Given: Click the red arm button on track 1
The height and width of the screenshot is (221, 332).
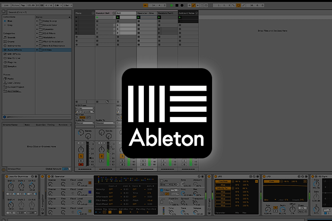Looking at the screenshot, I should (x=81, y=164).
